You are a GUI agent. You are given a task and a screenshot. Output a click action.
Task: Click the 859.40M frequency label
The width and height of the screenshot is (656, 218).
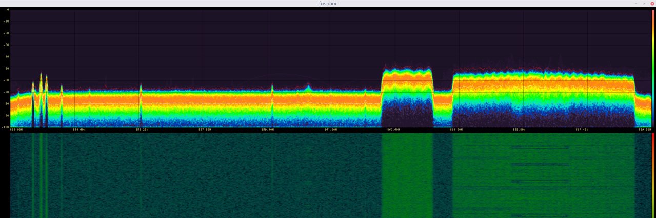pyautogui.click(x=267, y=129)
